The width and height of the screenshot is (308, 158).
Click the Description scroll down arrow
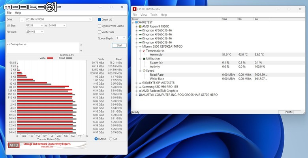(x=81, y=51)
